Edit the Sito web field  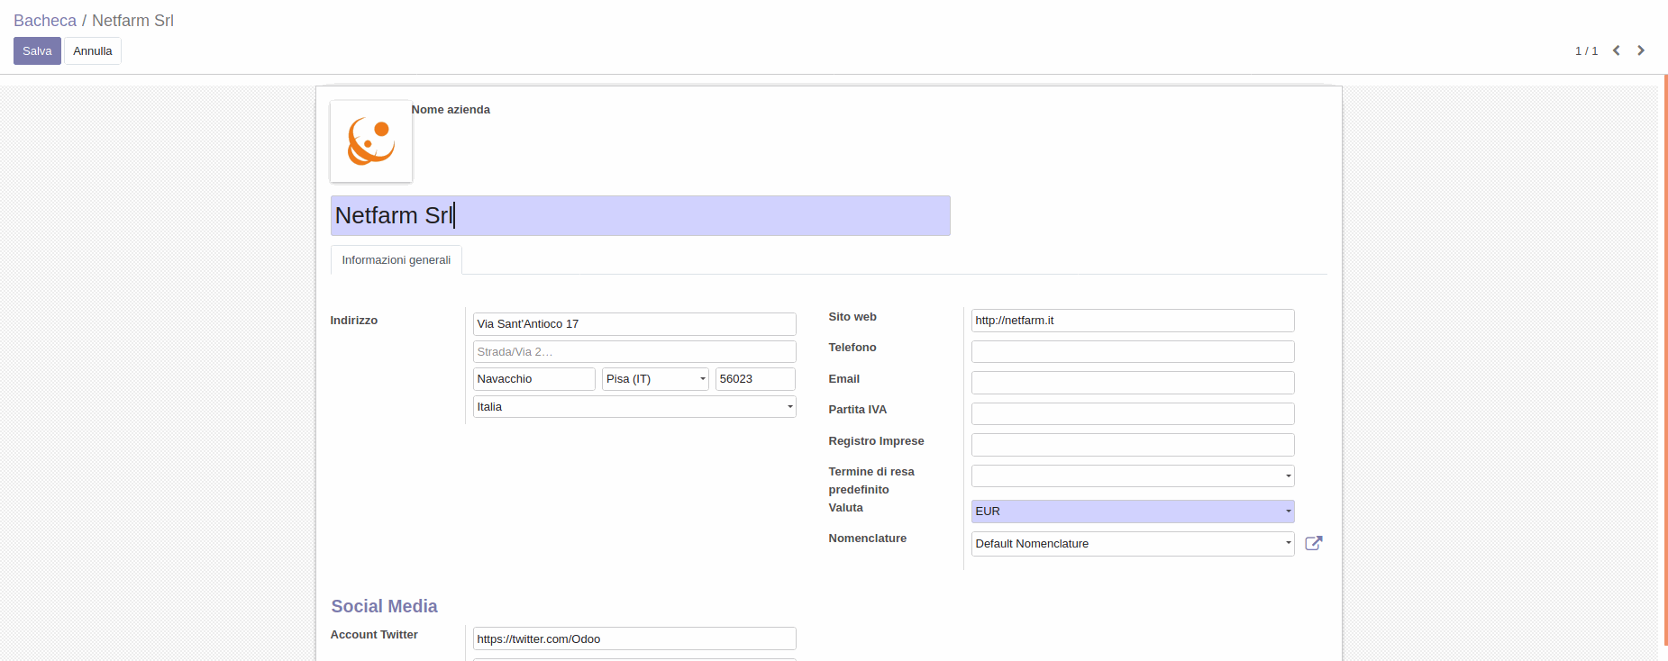[1133, 321]
